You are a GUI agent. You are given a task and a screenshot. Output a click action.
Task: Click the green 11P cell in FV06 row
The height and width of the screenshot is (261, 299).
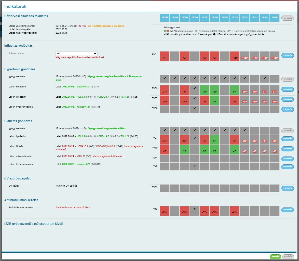coord(205,90)
